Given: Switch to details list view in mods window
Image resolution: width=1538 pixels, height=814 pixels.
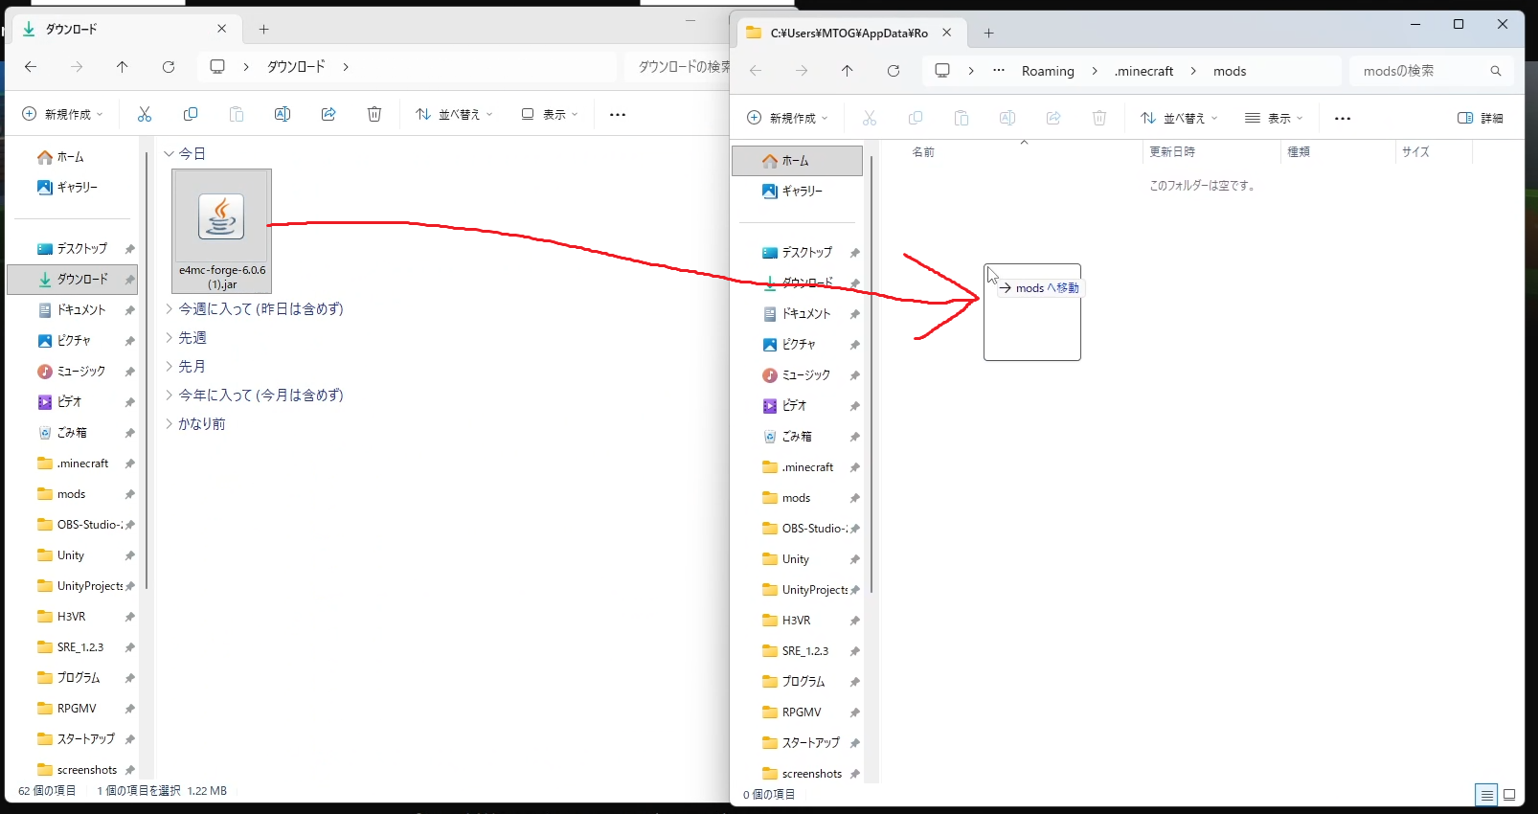Looking at the screenshot, I should click(x=1486, y=795).
